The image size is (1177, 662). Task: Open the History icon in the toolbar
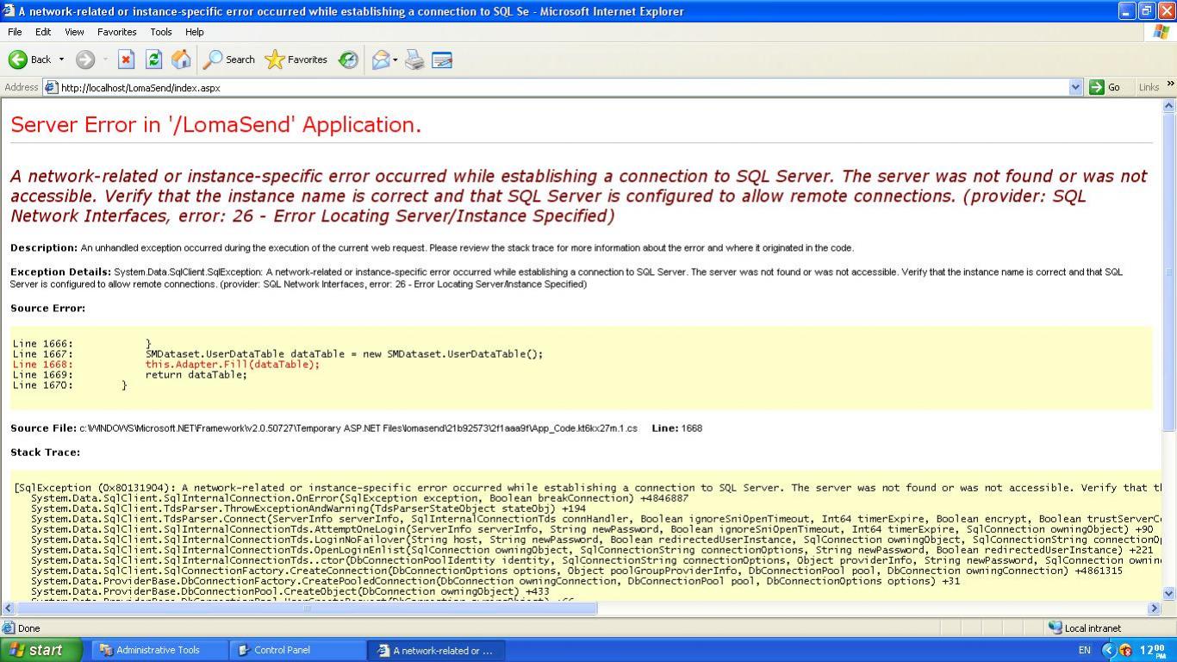348,59
